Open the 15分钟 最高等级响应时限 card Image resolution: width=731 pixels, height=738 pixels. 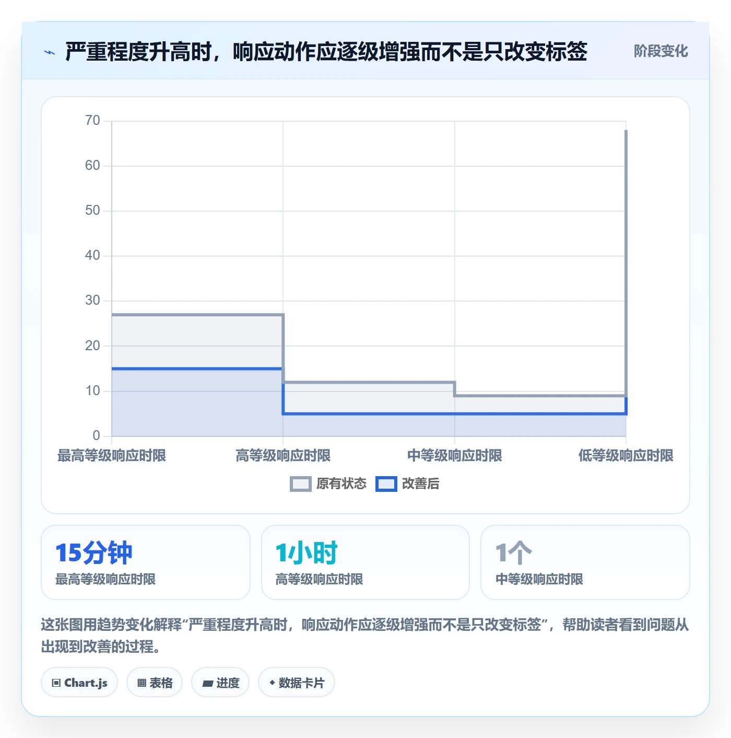(x=146, y=562)
